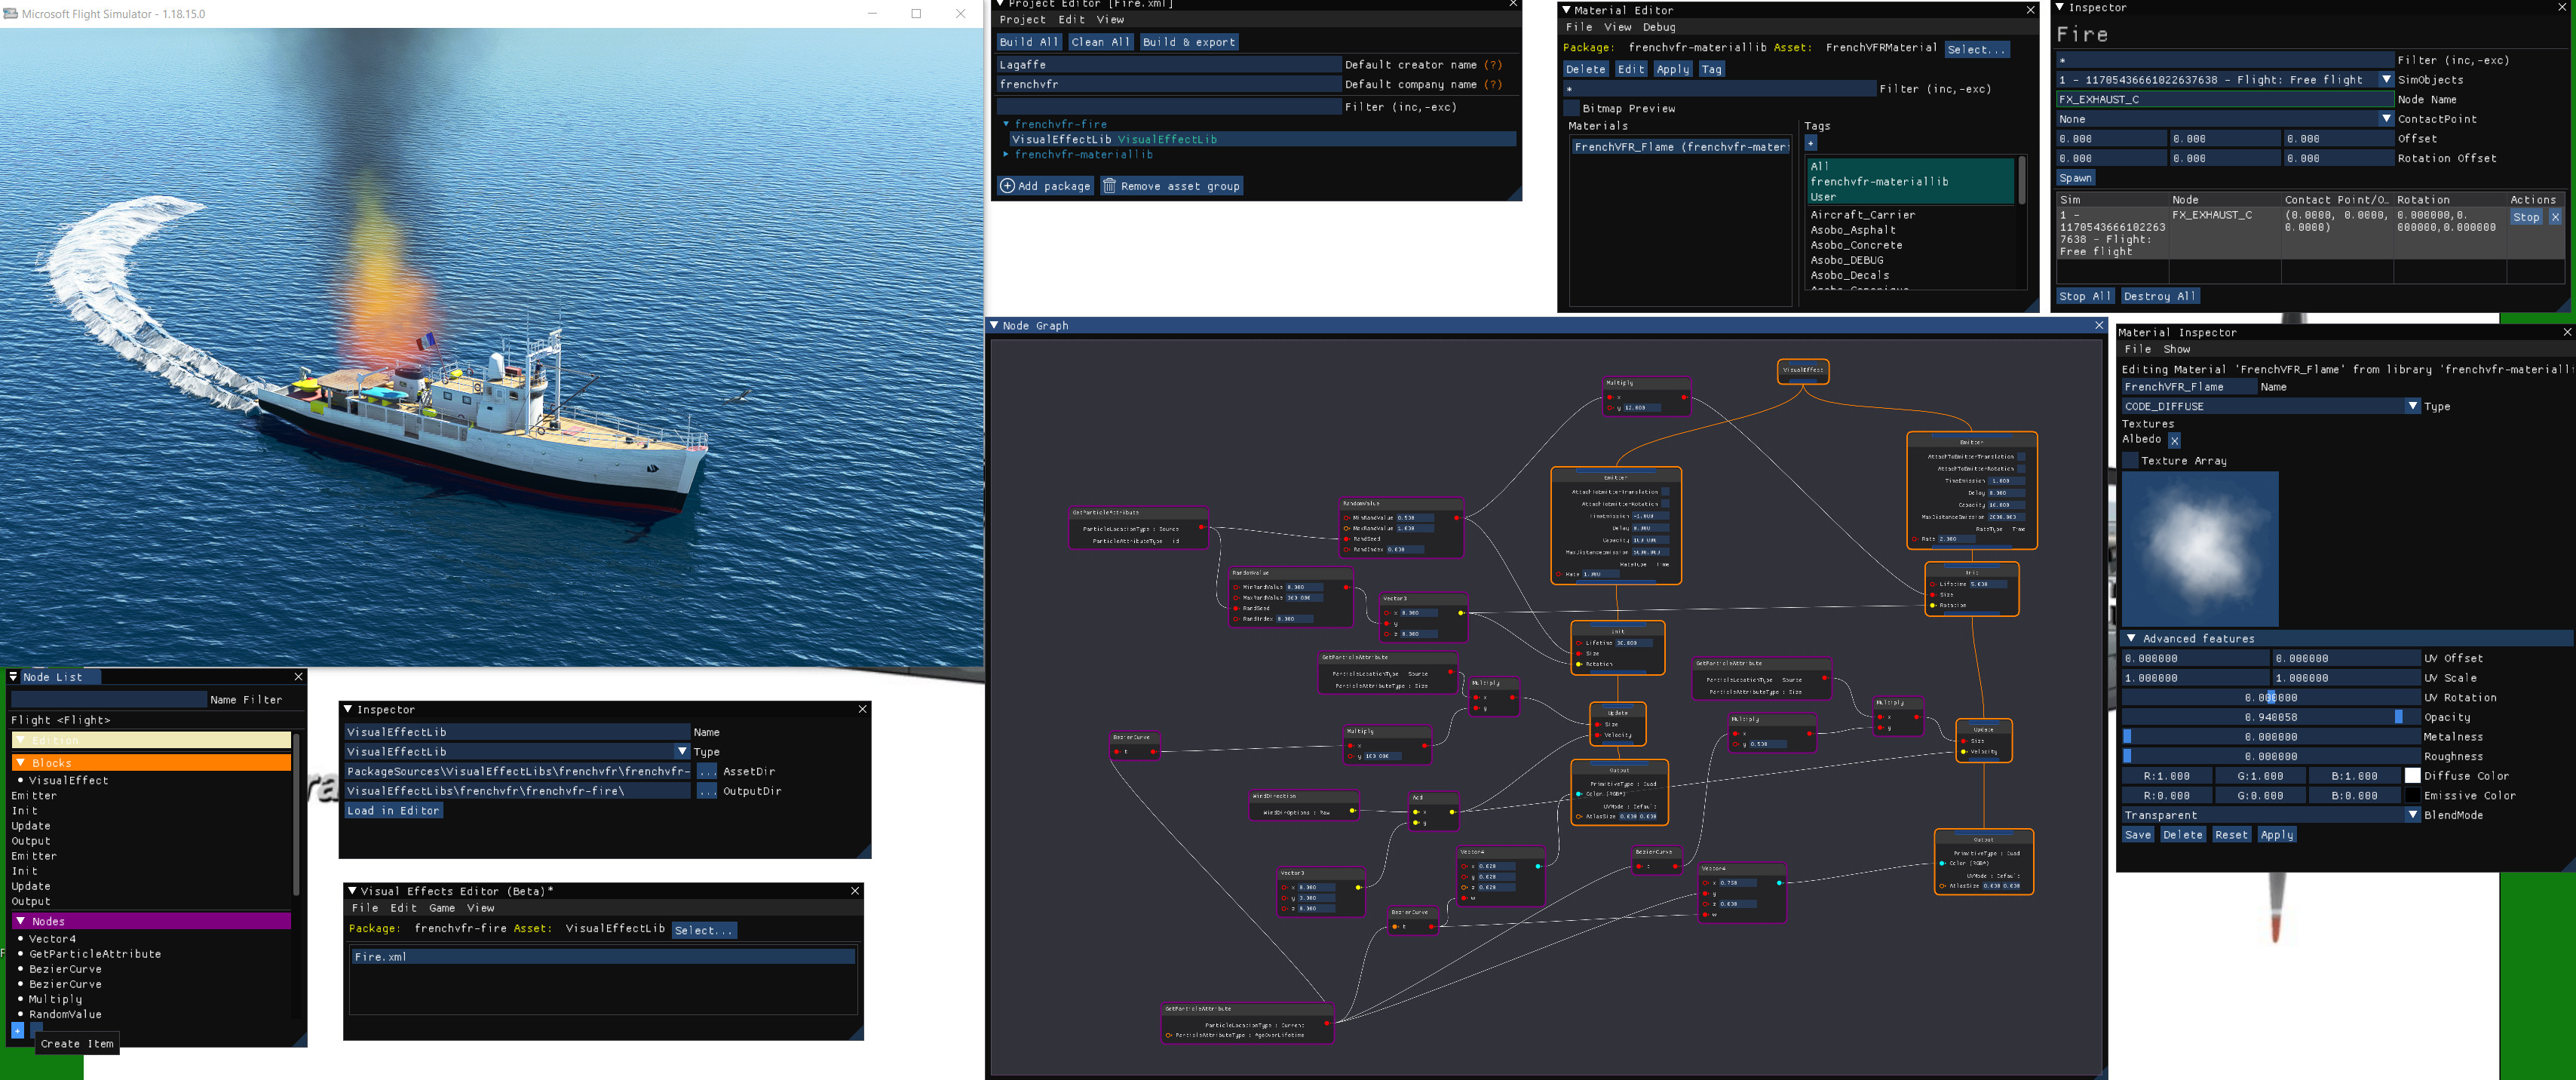Expand the frenchvfr-materiallib package
The height and width of the screenshot is (1080, 2576).
point(1006,155)
